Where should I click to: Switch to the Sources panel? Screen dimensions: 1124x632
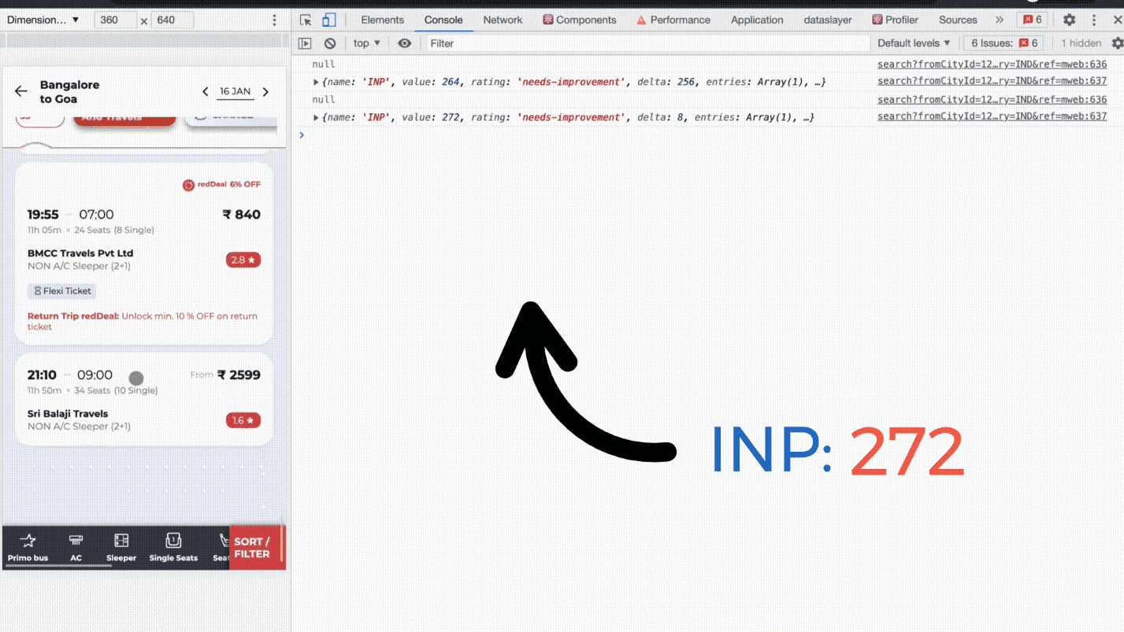[x=957, y=20]
